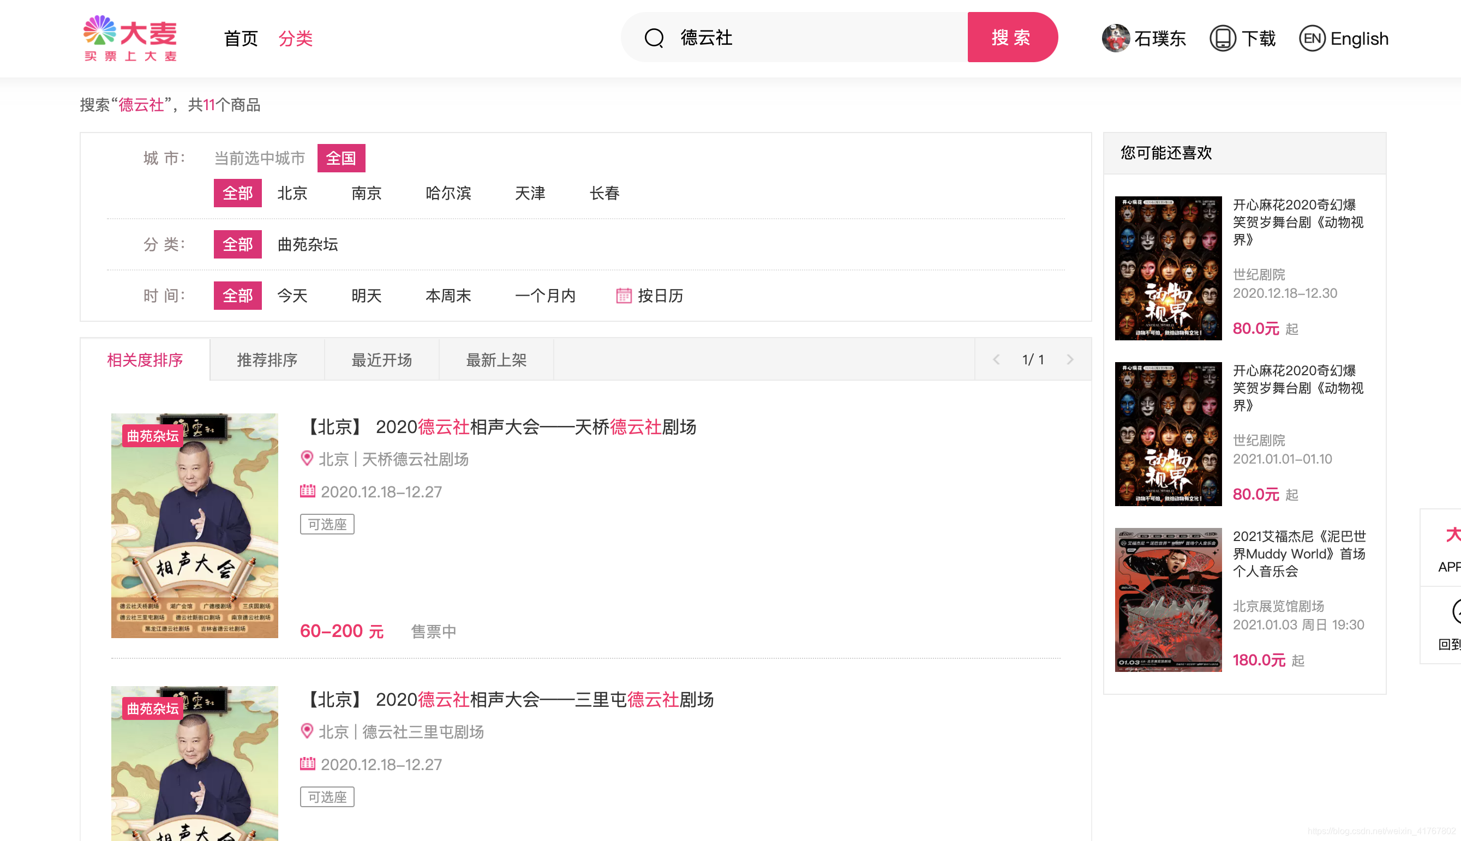Click the EN language icon
The height and width of the screenshot is (841, 1461).
pos(1312,38)
